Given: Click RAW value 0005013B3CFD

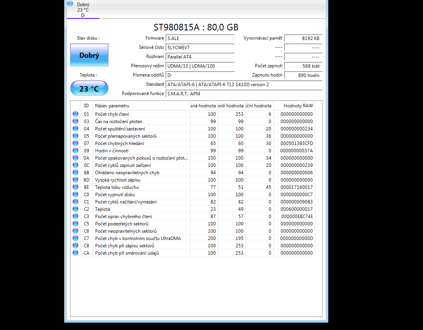Looking at the screenshot, I should click(296, 143).
